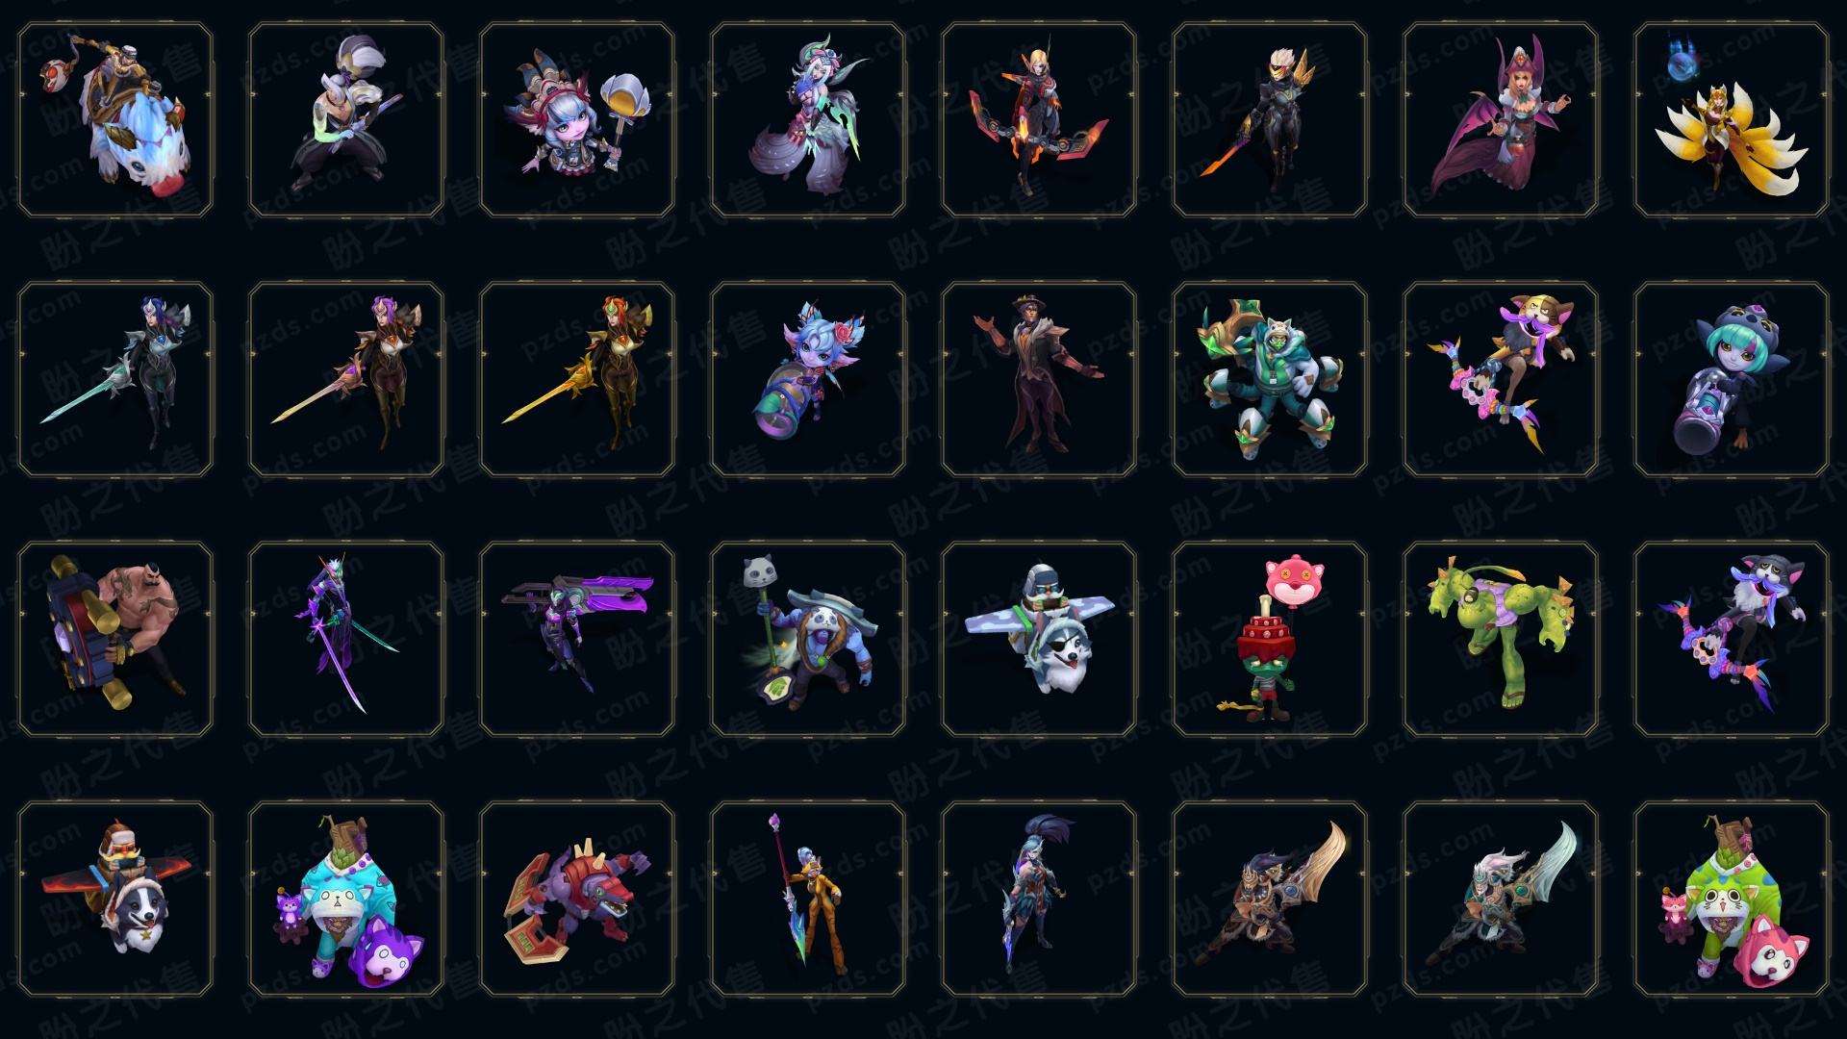This screenshot has height=1039, width=1847.
Task: Select the blue fluffy poro mount rider
Action: point(115,120)
